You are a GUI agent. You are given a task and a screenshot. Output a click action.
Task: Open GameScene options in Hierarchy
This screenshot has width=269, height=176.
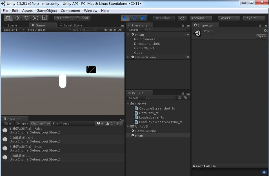[x=187, y=57]
